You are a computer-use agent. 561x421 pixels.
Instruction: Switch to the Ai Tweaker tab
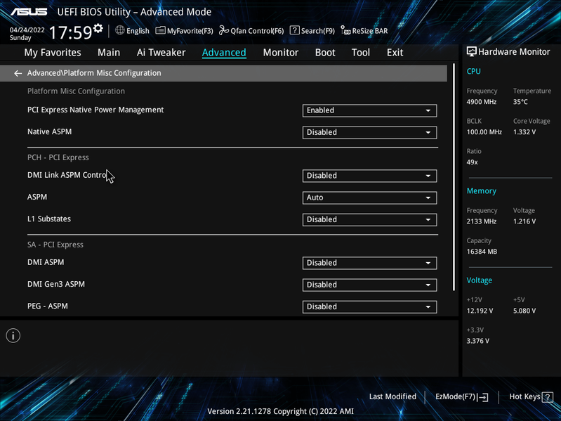tap(161, 53)
